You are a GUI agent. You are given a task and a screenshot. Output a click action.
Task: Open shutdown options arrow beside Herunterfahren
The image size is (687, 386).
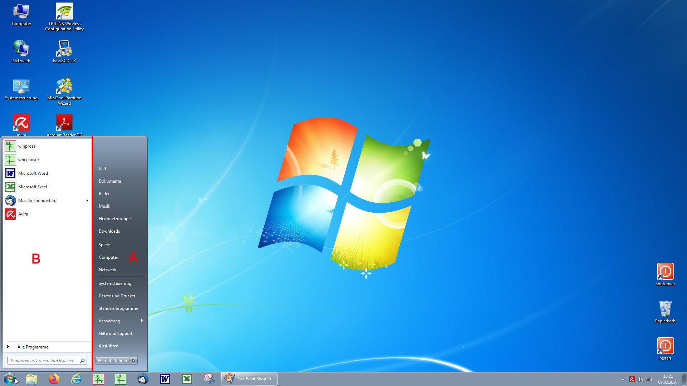click(x=134, y=361)
